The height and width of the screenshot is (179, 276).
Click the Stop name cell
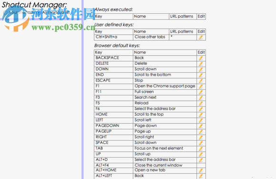(x=165, y=80)
